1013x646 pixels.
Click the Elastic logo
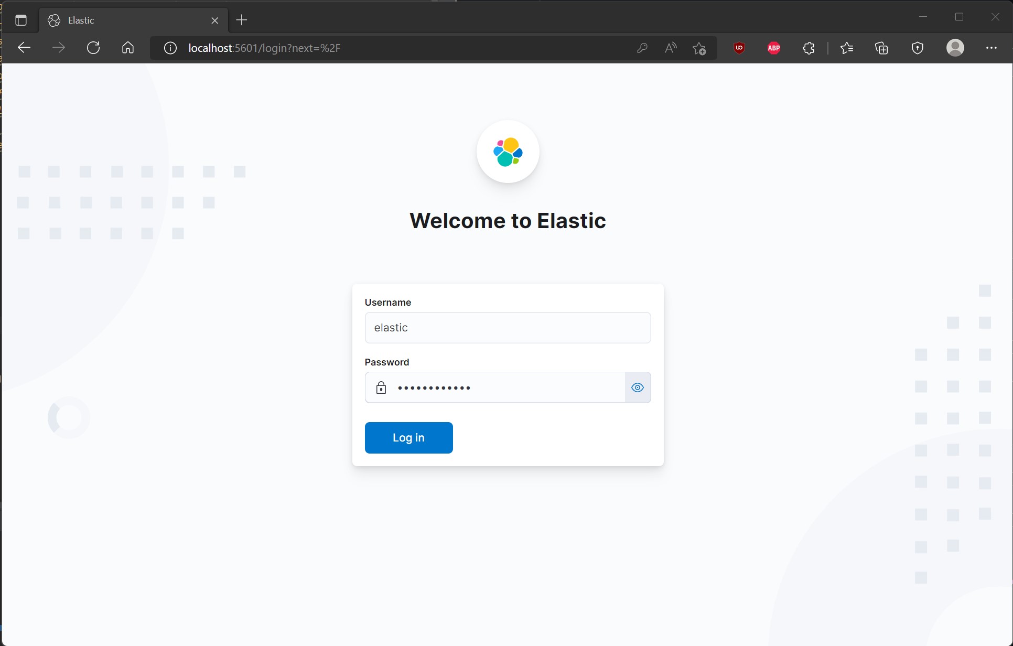(508, 152)
